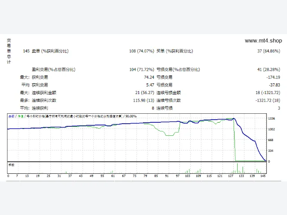Screen dimensions: 287x215
Task: Click the x-axis label 139
Action: pos(252,176)
